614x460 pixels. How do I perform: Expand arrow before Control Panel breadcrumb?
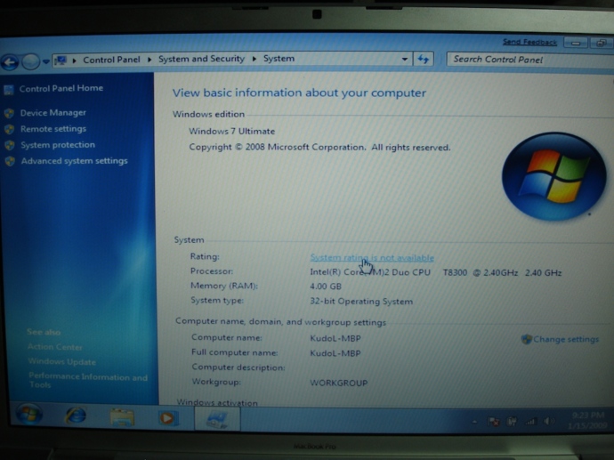pyautogui.click(x=74, y=61)
